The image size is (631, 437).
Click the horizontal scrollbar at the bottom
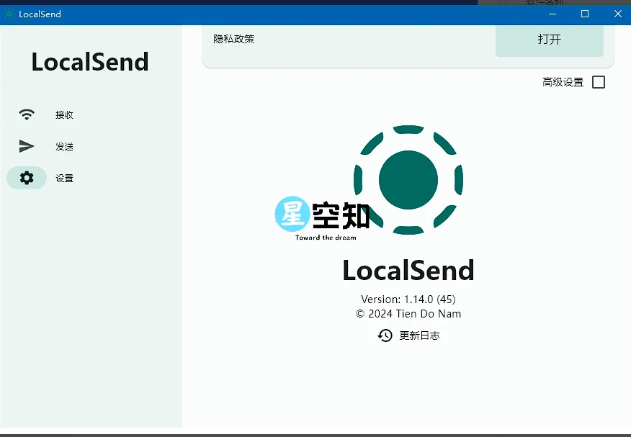[315, 432]
